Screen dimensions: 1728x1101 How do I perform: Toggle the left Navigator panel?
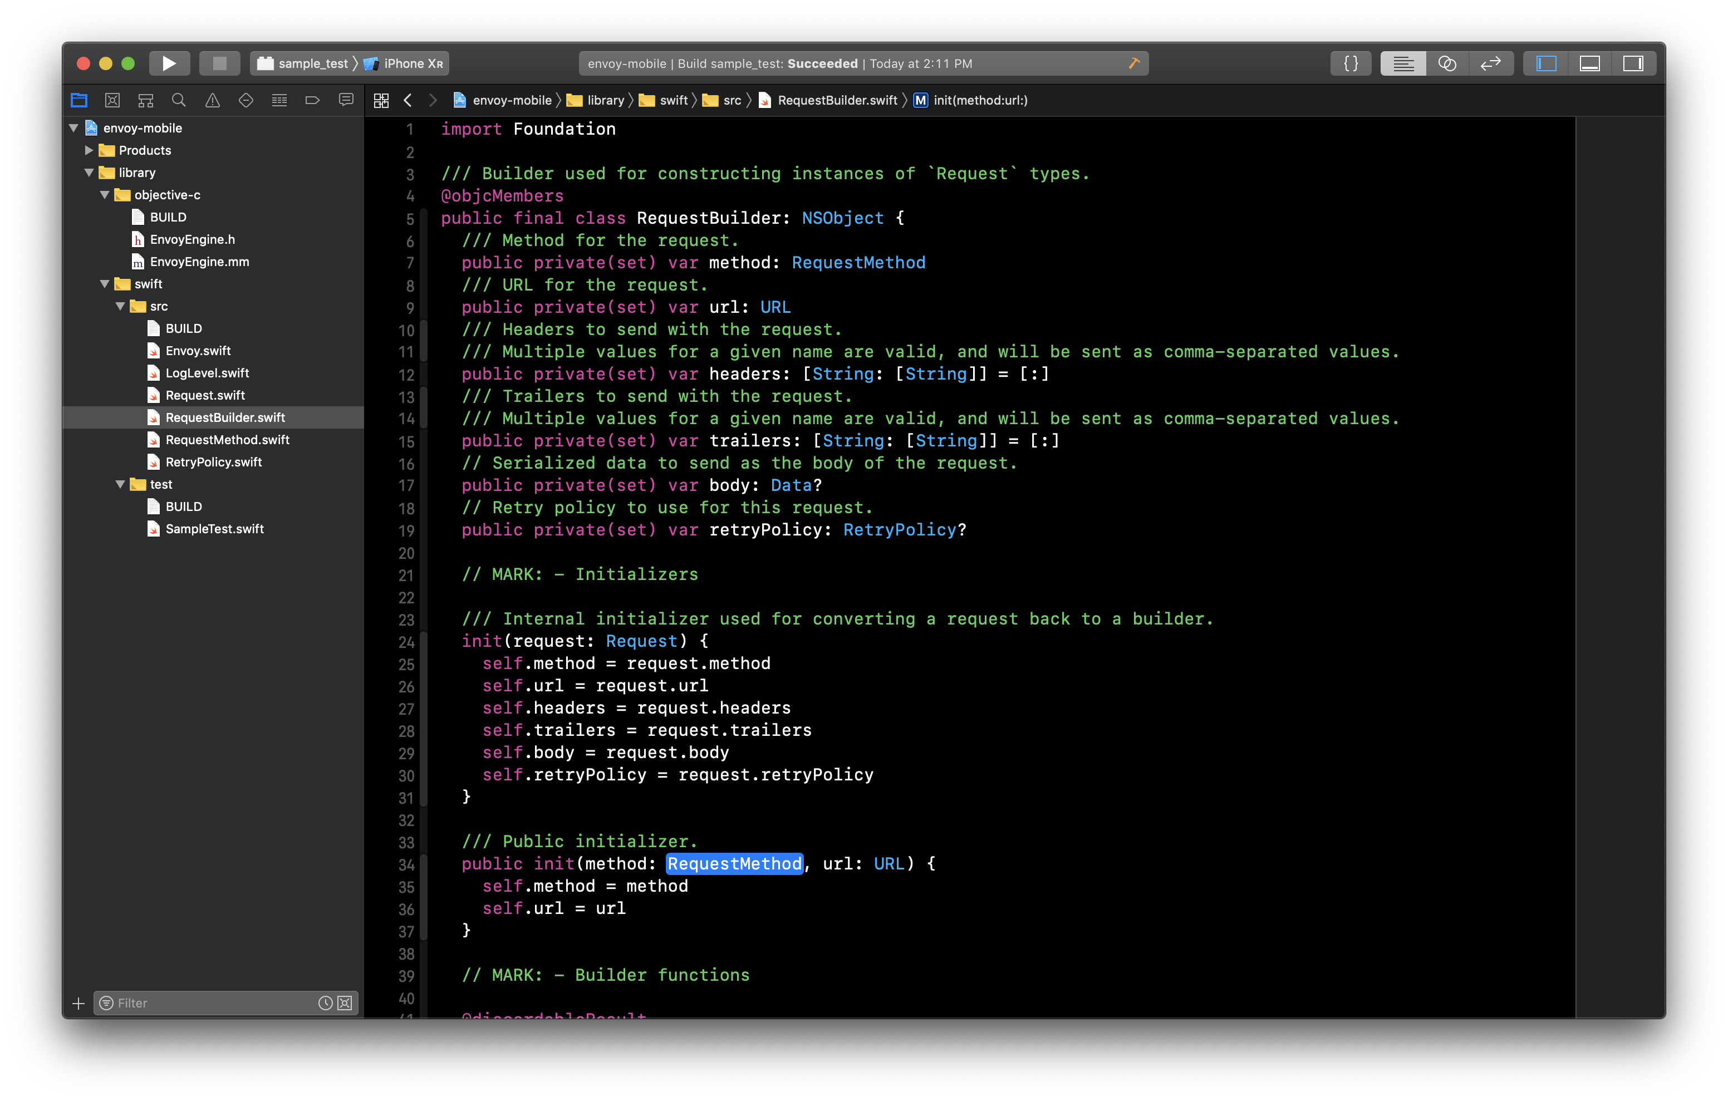(1547, 63)
